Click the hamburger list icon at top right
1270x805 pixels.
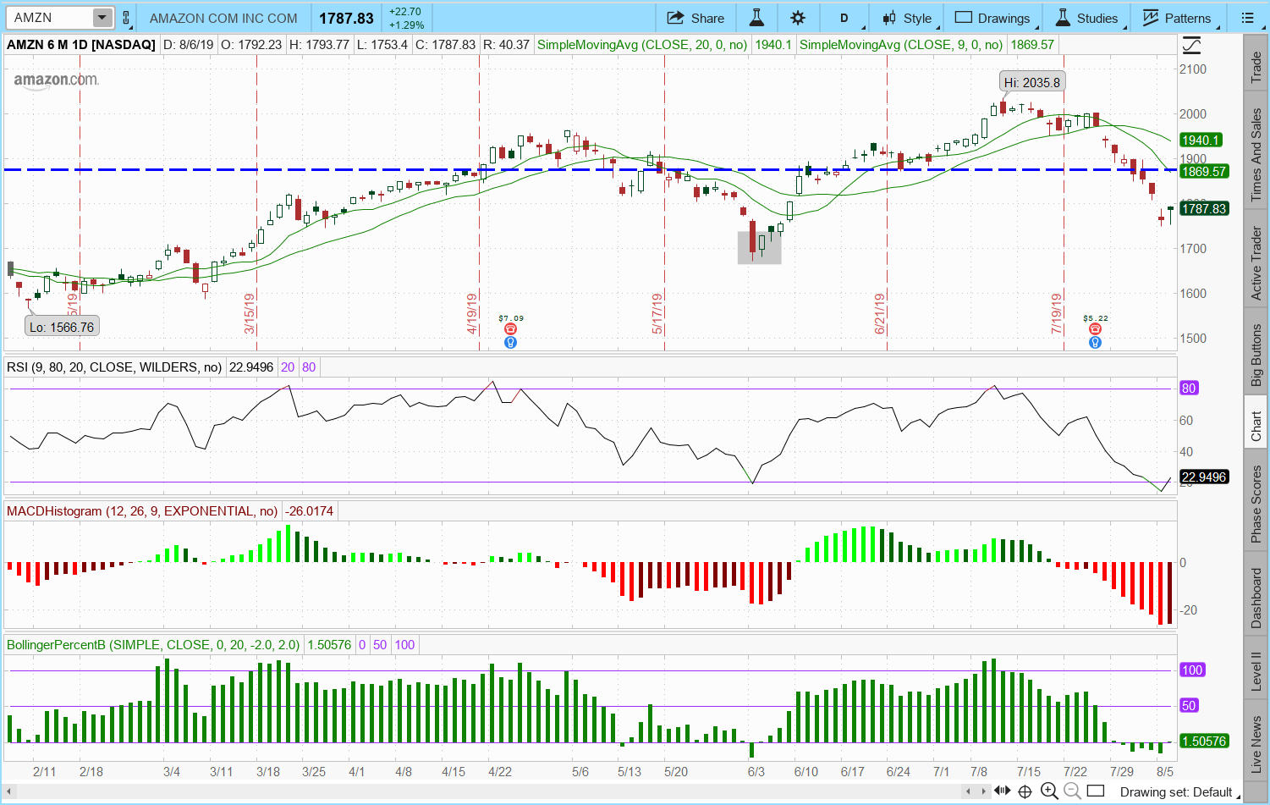tap(1247, 18)
